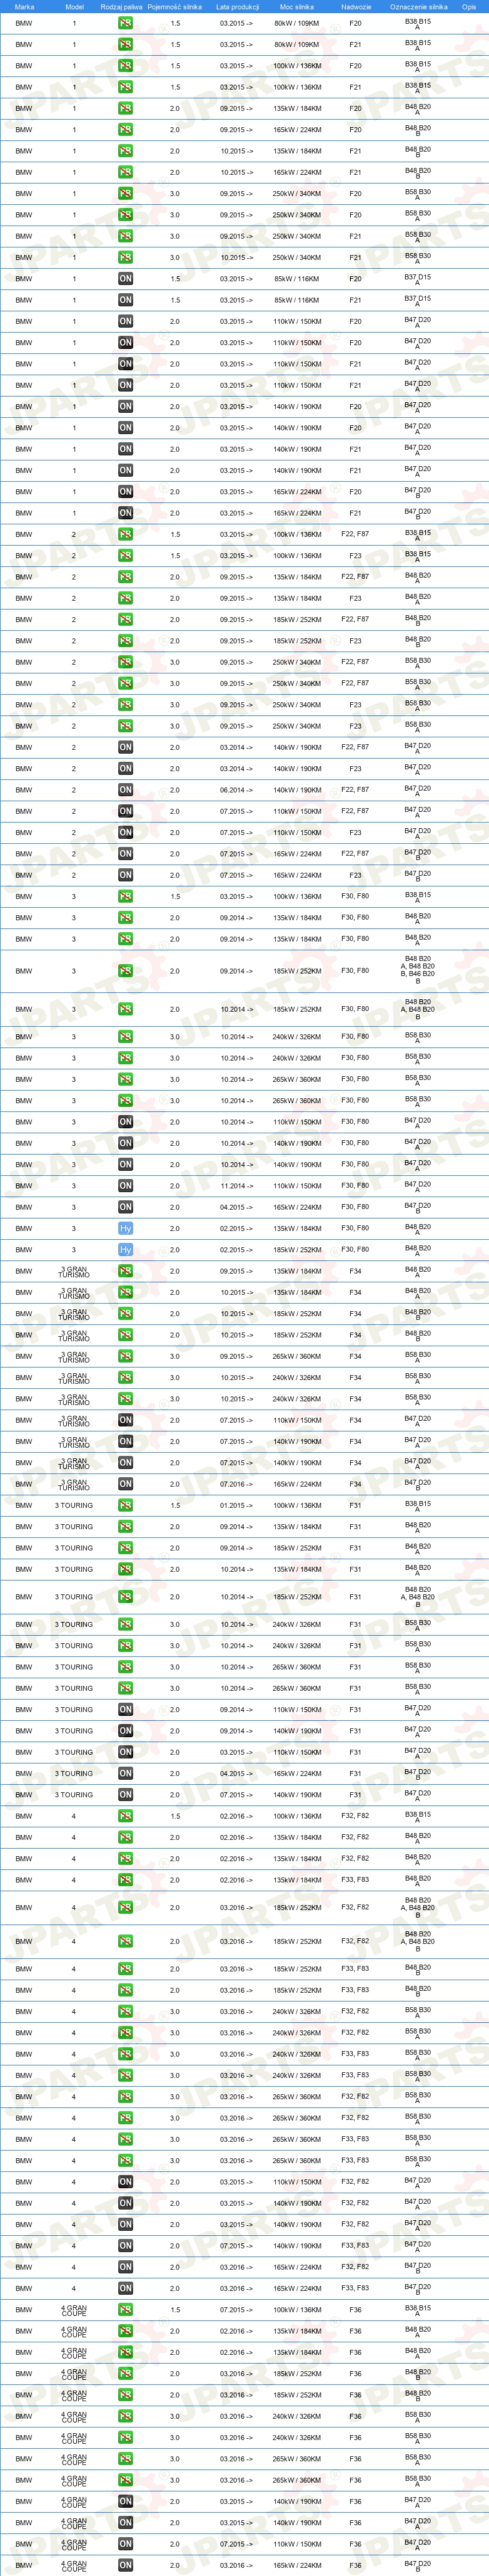Screen dimensions: 489x2576
Task: Click '80kW / 109KM' power cell in F21 row
Action: click(296, 44)
